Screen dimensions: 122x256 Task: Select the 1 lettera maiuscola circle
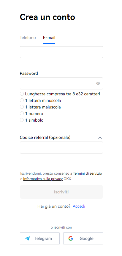click(x=22, y=107)
